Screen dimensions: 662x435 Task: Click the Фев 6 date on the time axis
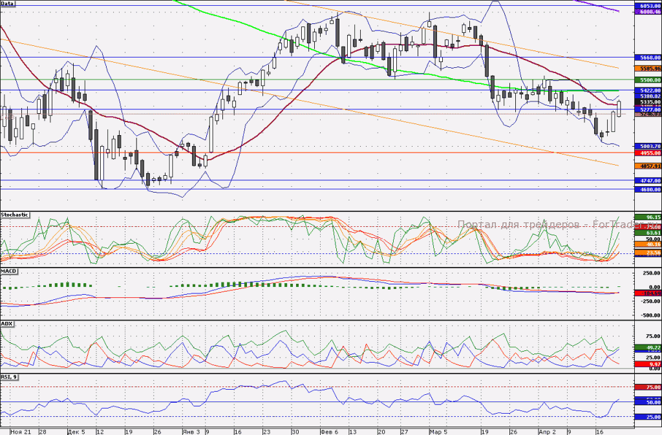point(329,432)
